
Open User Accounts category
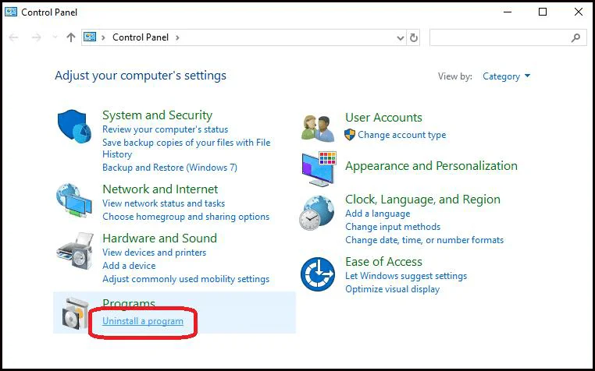tap(383, 117)
